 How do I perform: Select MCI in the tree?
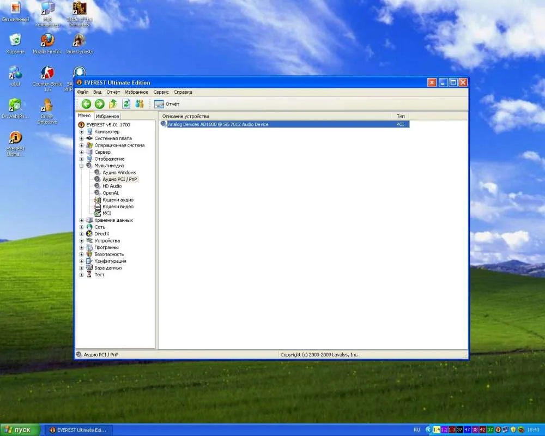pyautogui.click(x=107, y=214)
